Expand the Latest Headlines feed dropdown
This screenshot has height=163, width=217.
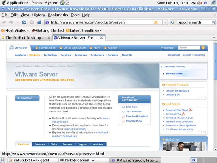coord(84,30)
